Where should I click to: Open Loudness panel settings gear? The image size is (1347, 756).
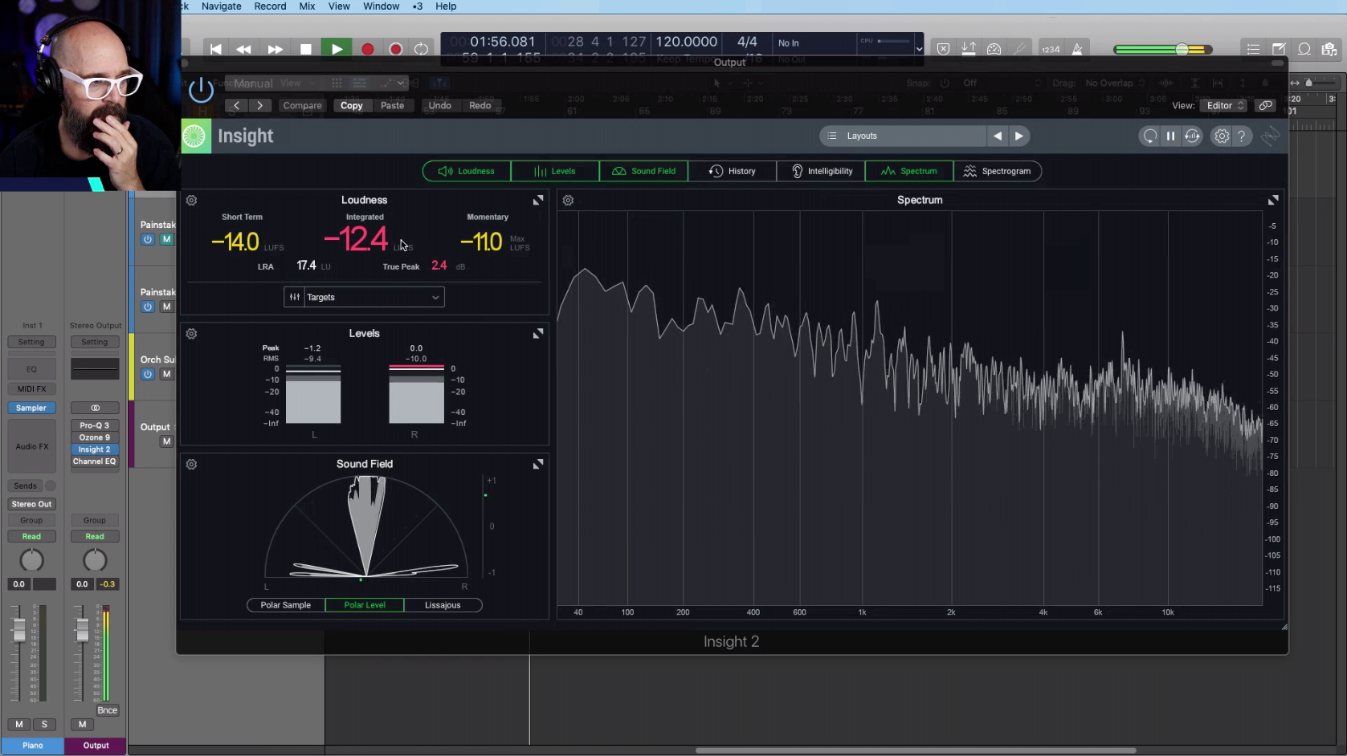point(191,201)
